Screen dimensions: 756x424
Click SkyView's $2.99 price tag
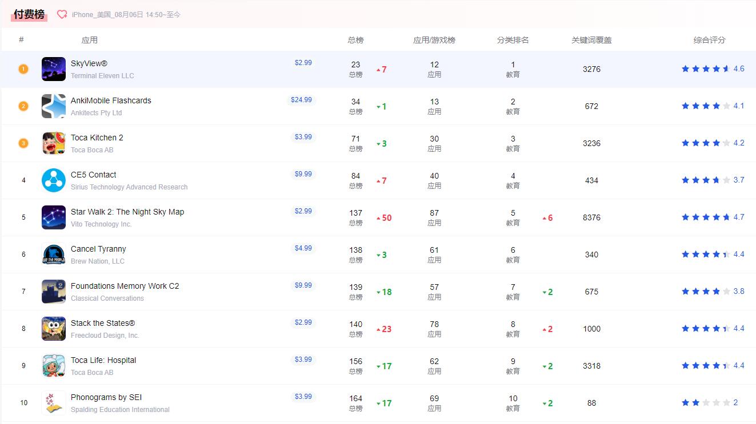(x=303, y=63)
